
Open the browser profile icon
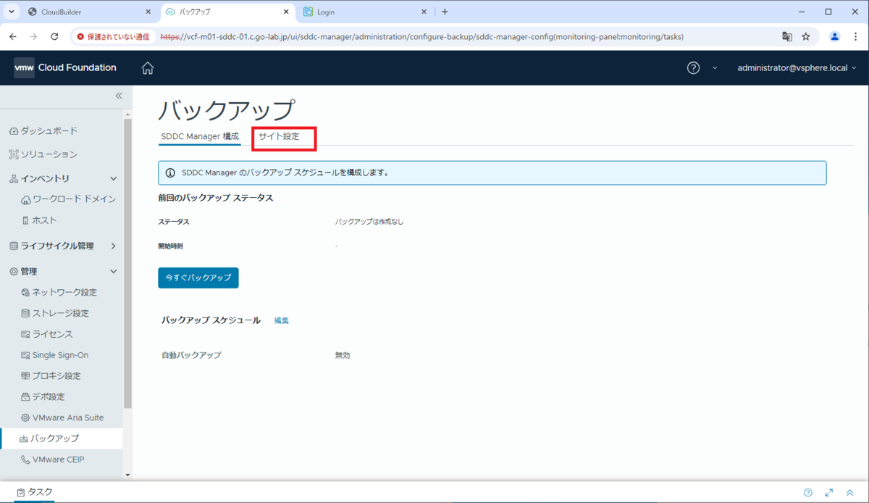pyautogui.click(x=835, y=36)
